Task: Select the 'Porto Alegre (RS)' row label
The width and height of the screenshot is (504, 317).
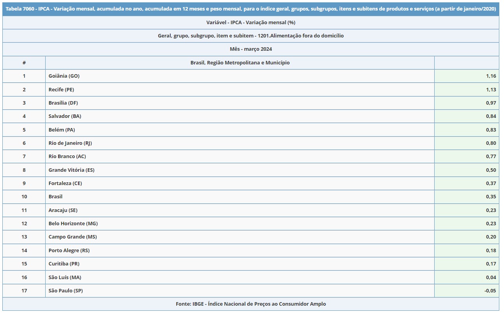Action: click(x=69, y=250)
